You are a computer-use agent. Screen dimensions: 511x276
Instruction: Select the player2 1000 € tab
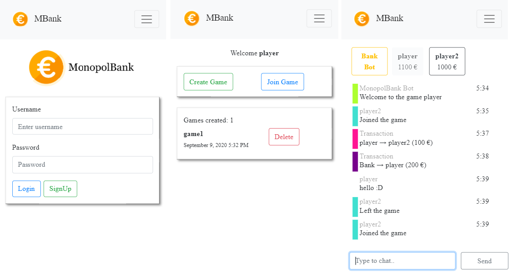(447, 61)
